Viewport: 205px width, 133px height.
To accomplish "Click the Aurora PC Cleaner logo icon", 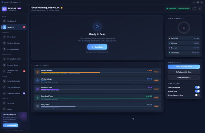I will point(4,9).
